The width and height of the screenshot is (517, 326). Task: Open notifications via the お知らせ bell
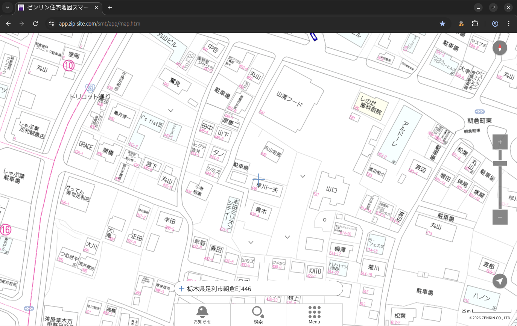click(x=202, y=315)
